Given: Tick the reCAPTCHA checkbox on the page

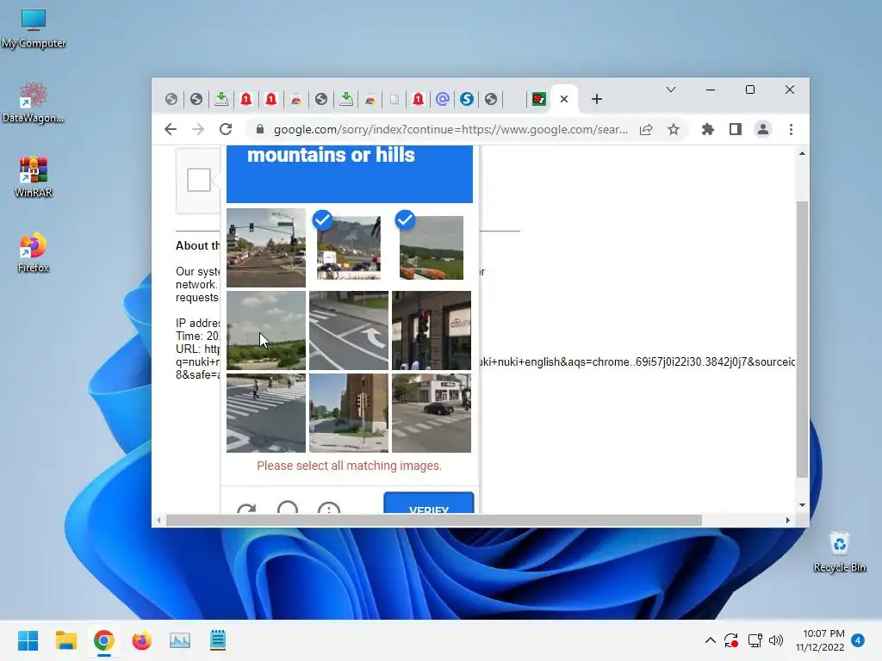Looking at the screenshot, I should point(199,180).
